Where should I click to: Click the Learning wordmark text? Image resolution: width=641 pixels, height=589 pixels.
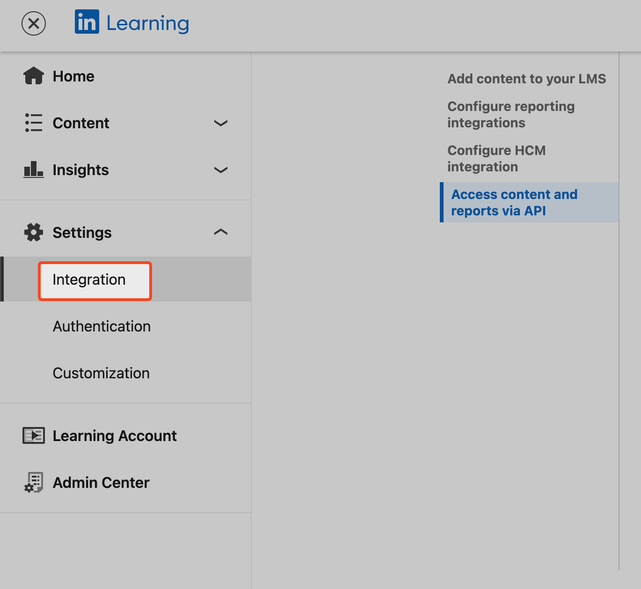[x=148, y=23]
